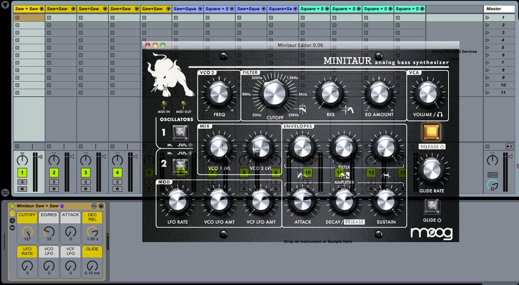This screenshot has height=285, width=519.
Task: Click the MIDI OUT indicator light
Action: pyautogui.click(x=183, y=104)
